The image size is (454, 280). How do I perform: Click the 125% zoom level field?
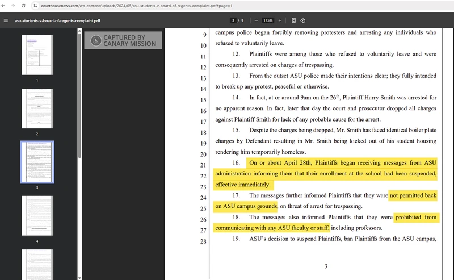pos(268,20)
